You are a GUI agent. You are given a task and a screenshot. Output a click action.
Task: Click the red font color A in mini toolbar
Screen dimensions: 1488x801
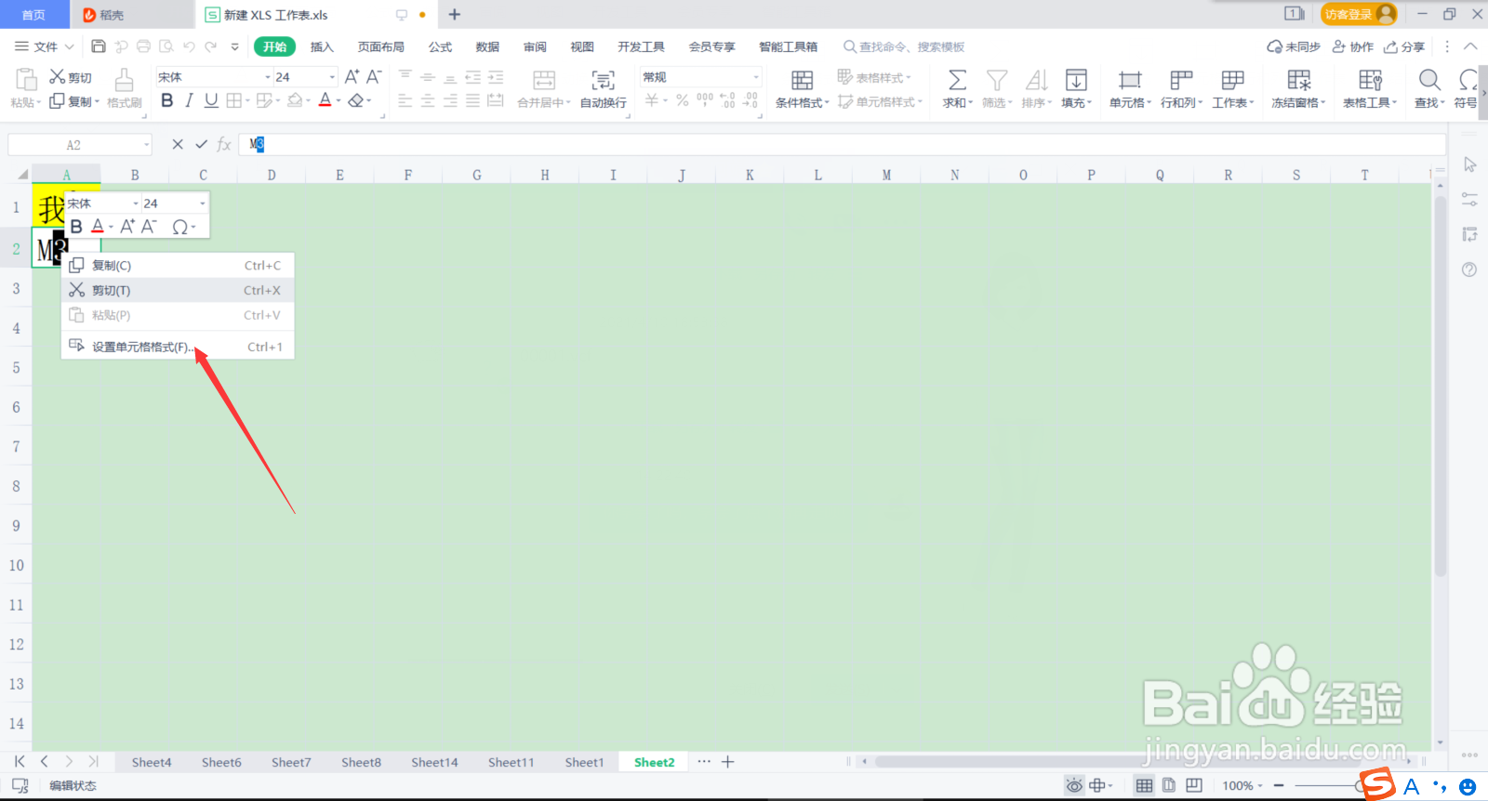[98, 227]
